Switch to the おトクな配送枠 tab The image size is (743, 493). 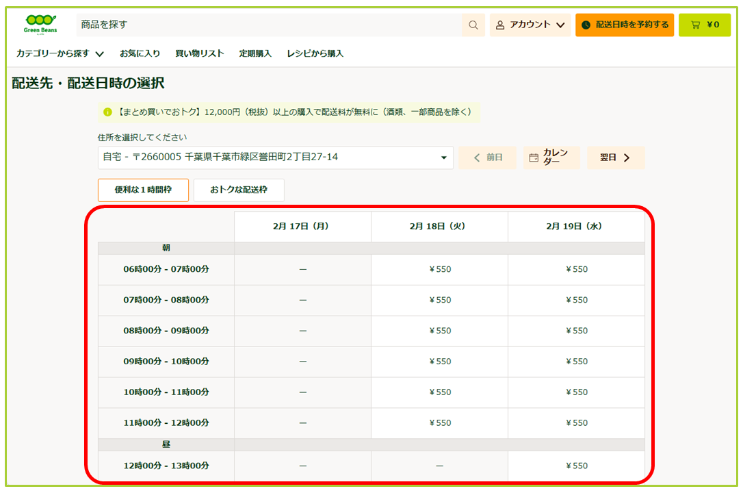(x=239, y=190)
